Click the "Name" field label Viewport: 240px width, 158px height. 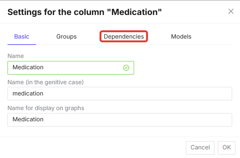16,56
